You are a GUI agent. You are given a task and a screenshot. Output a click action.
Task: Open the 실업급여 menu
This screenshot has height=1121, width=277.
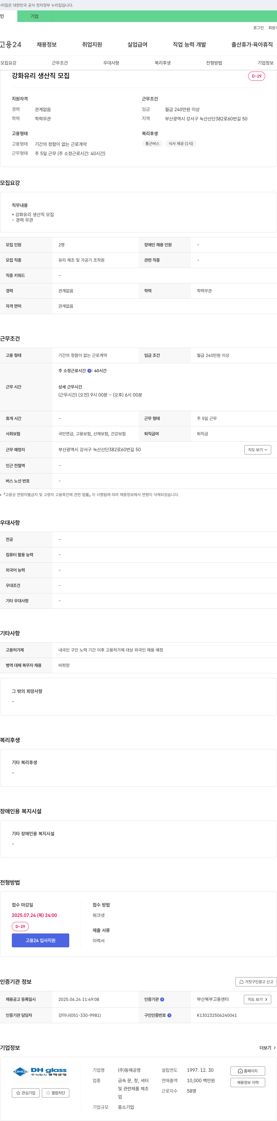pos(137,45)
